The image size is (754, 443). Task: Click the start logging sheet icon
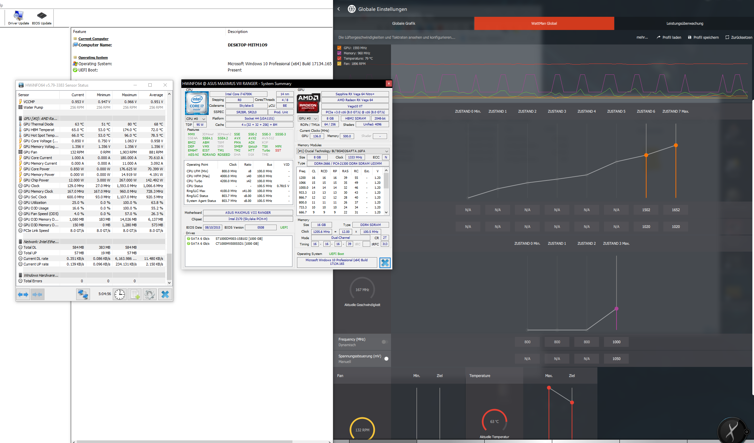coord(135,294)
